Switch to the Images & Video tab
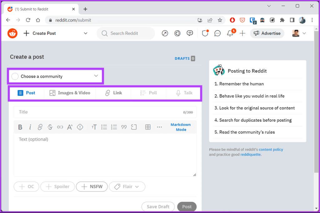This screenshot has width=320, height=213. [70, 93]
